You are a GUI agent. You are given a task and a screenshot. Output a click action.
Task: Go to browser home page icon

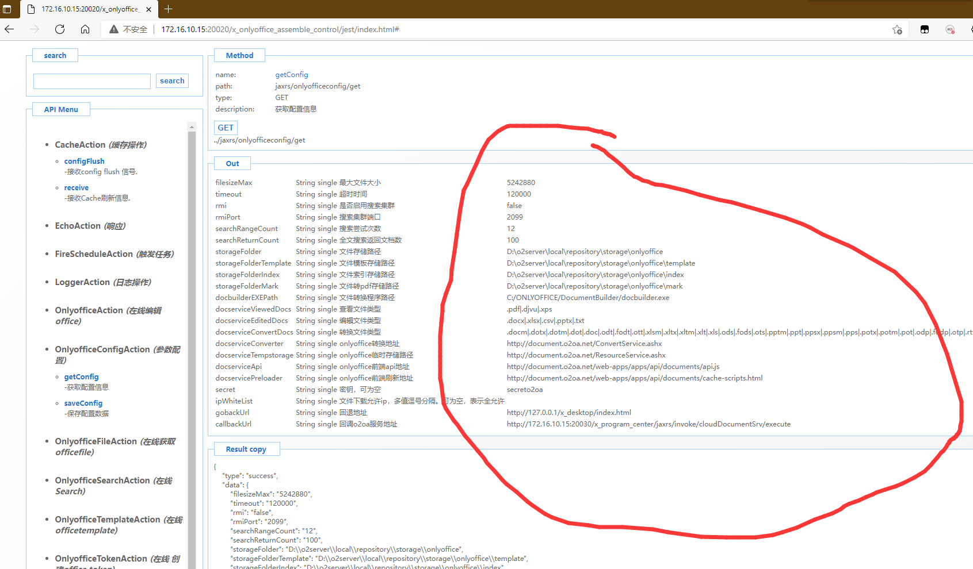pyautogui.click(x=85, y=29)
